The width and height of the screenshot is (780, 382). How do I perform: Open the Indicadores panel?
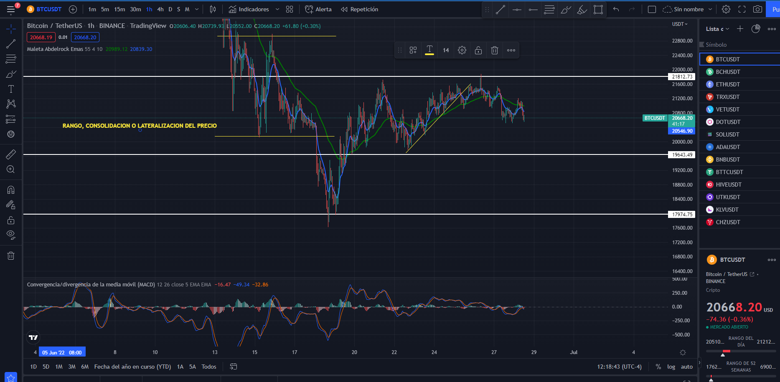249,9
